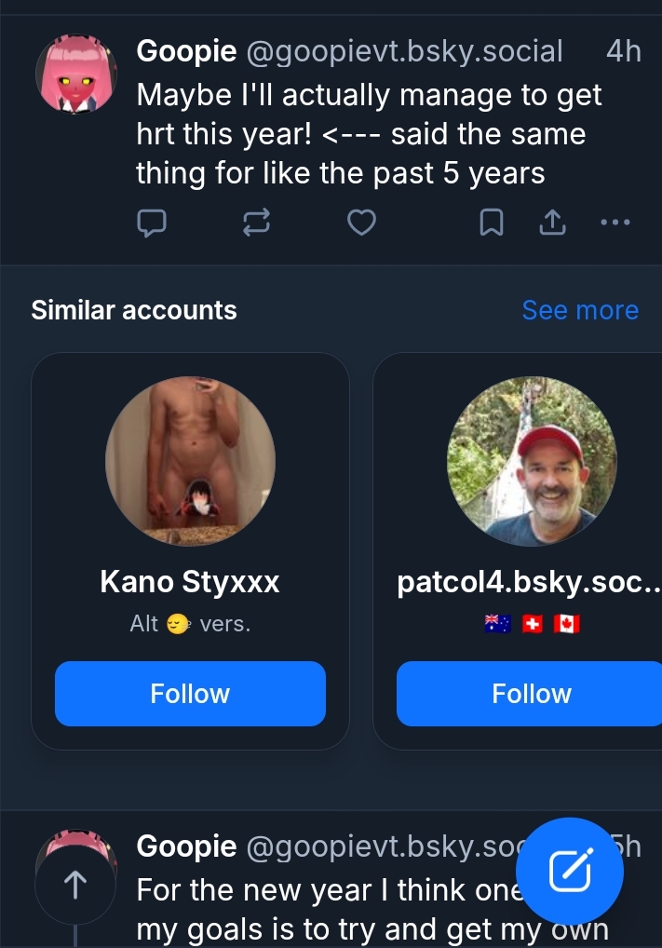662x948 pixels.
Task: Like the post with the heart icon
Action: [x=361, y=223]
